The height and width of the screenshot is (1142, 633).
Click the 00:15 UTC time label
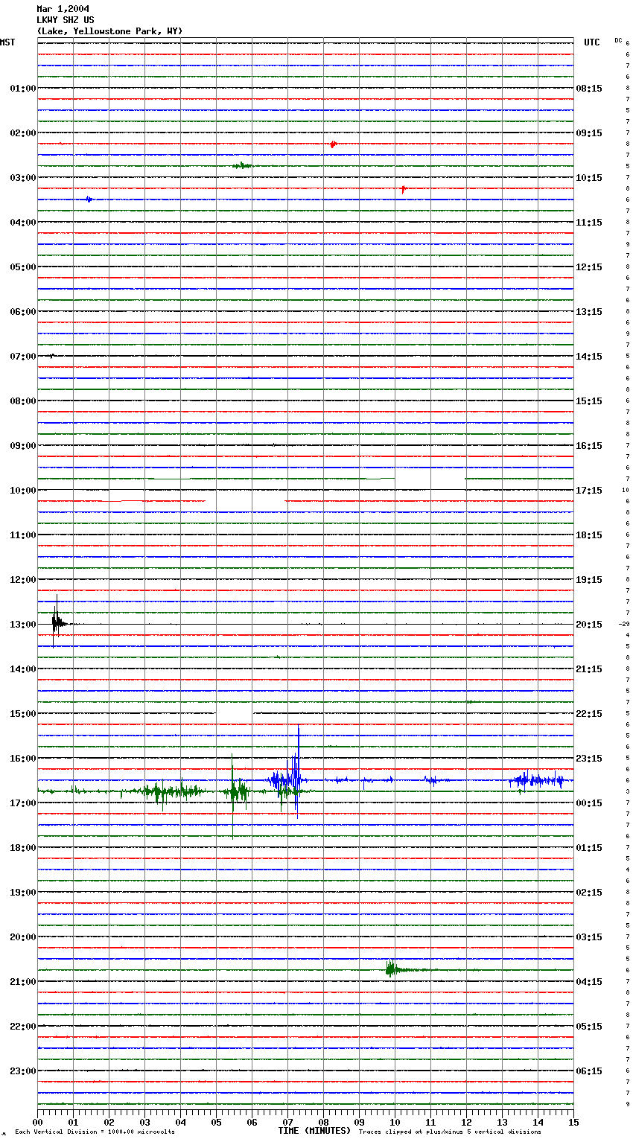[589, 803]
